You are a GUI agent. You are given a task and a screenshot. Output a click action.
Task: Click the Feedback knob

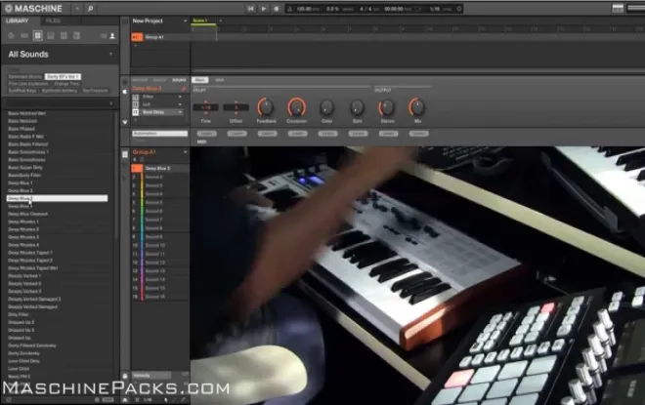click(x=266, y=107)
